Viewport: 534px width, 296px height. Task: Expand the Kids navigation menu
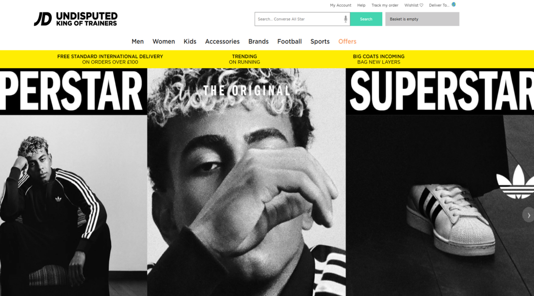[x=190, y=41]
